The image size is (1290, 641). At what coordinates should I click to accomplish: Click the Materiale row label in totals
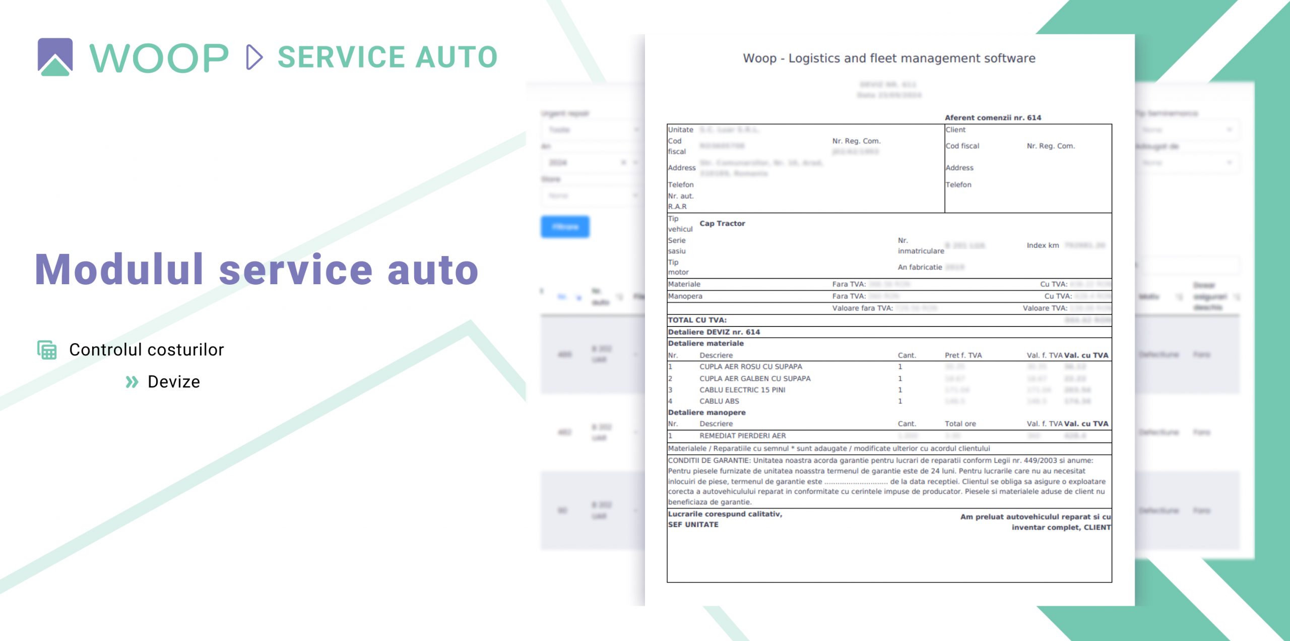coord(684,284)
